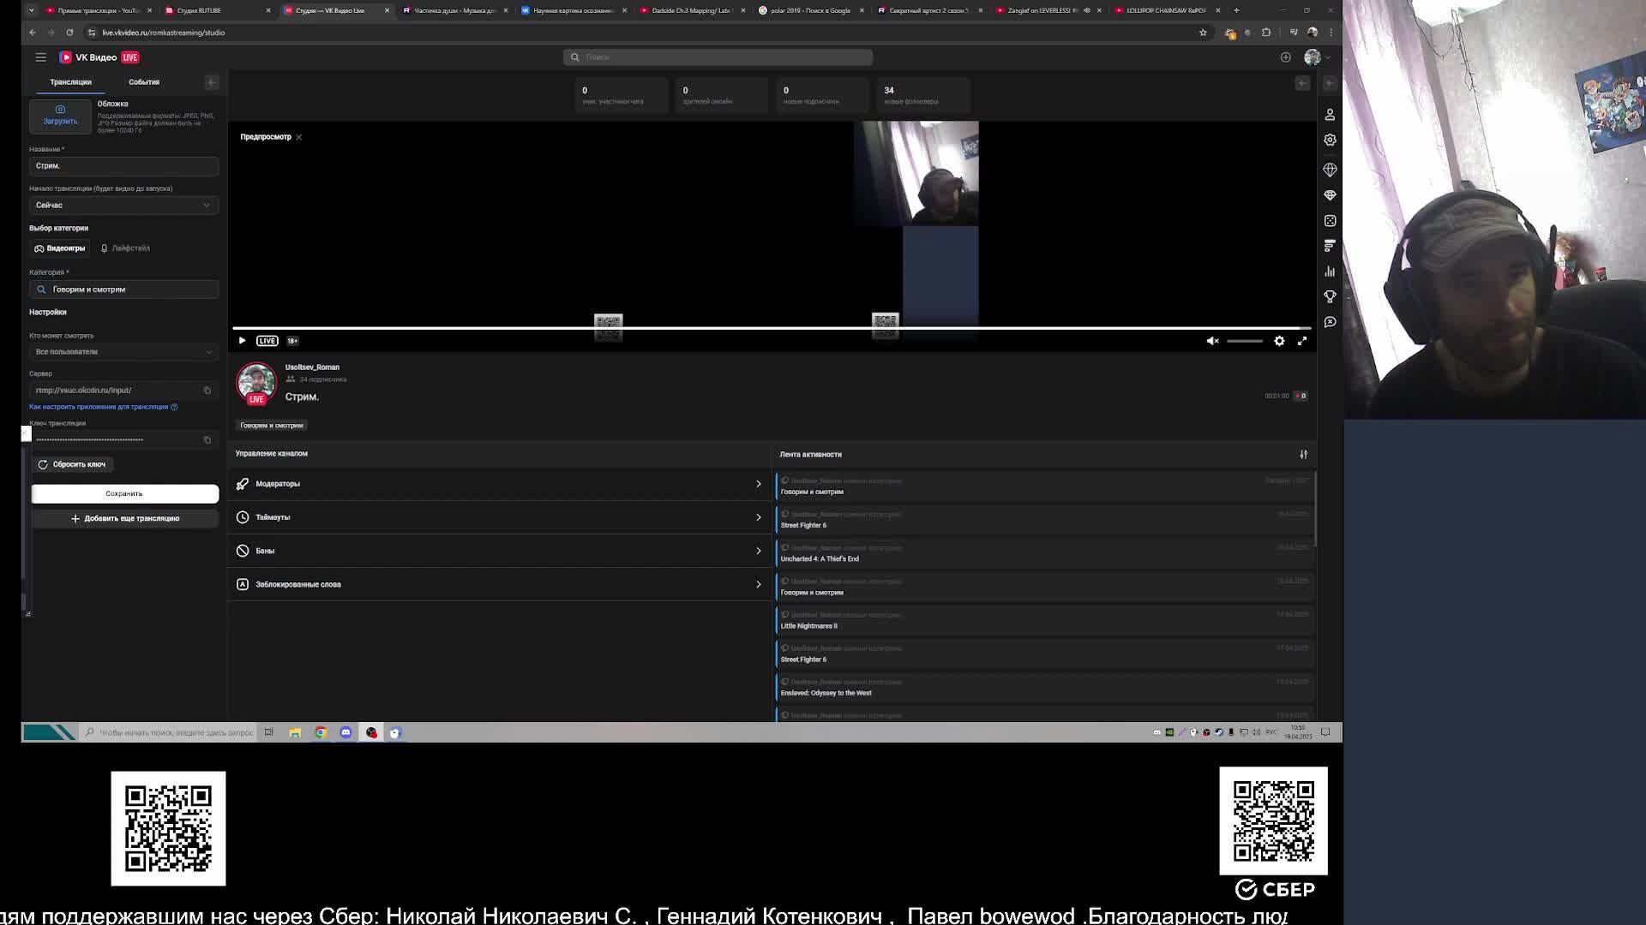
Task: Open the activity feed filter settings icon
Action: pyautogui.click(x=1303, y=455)
